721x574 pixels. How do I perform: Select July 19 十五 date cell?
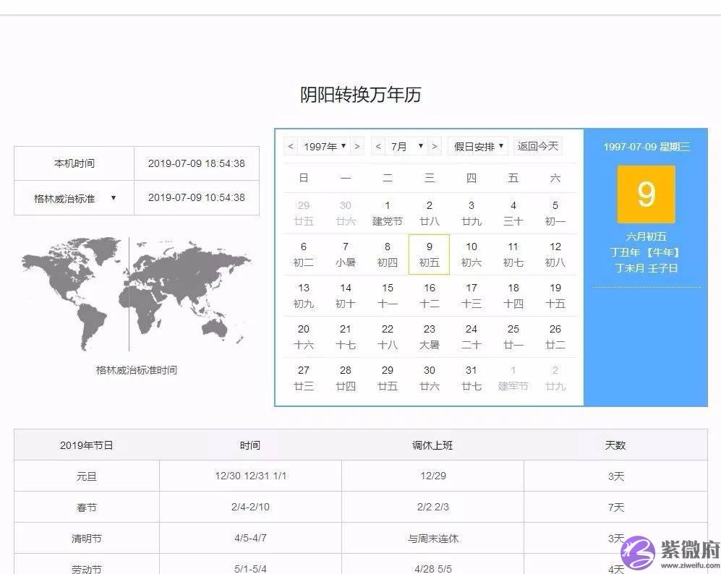coord(555,296)
